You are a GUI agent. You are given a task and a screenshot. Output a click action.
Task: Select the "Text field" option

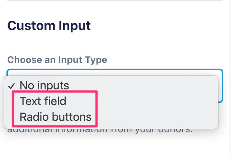tap(43, 101)
